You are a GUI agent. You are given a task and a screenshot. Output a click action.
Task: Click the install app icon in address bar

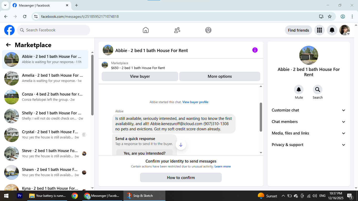click(x=321, y=16)
